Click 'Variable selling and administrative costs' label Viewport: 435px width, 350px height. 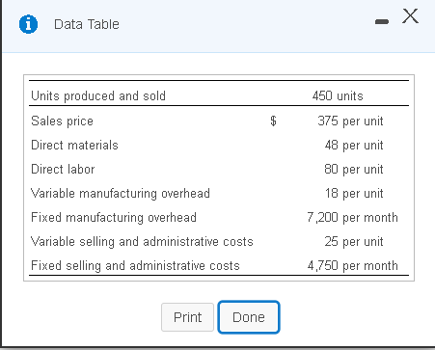coord(142,242)
